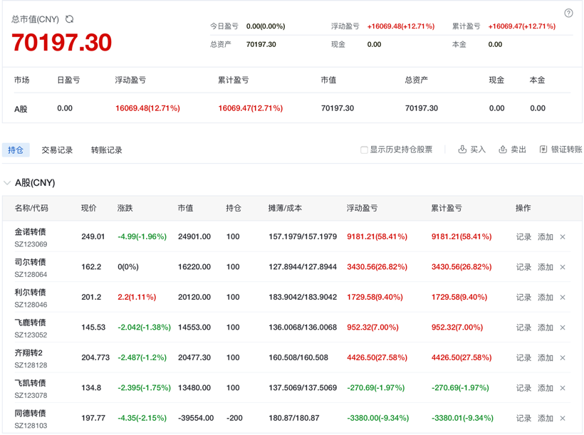584x435 pixels.
Task: Delete the 司尔转债 position using X
Action: pos(563,267)
